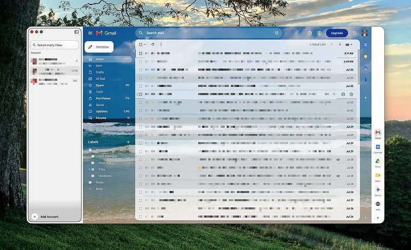Open Gmail settings gear
Image resolution: width=411 pixels, height=250 pixels.
(319, 33)
